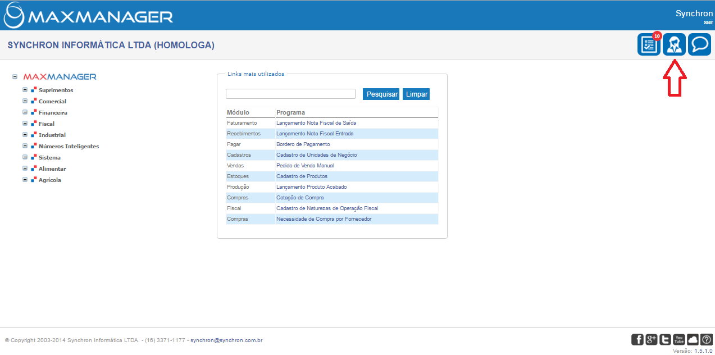This screenshot has width=715, height=355.
Task: Open Cadastro de Unidades de Negócio
Action: pyautogui.click(x=316, y=155)
